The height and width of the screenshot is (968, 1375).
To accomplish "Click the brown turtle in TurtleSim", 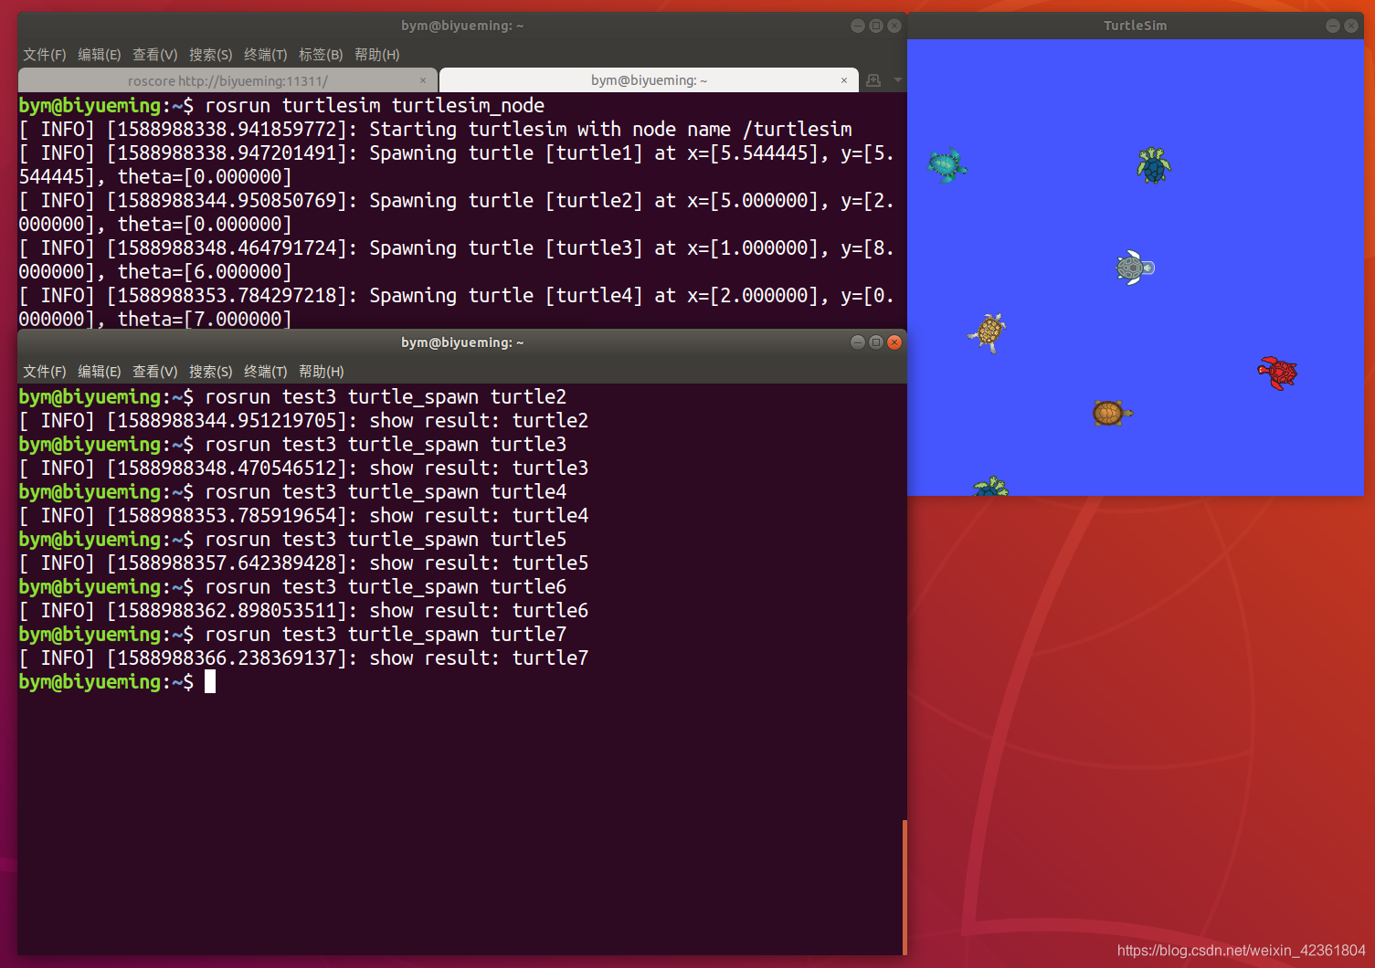I will (x=1112, y=414).
